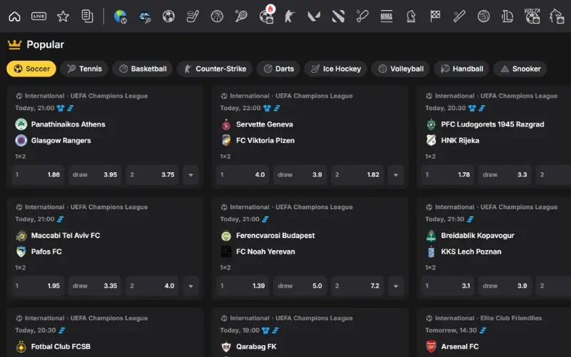Switch to the Soccer tab

pos(31,69)
